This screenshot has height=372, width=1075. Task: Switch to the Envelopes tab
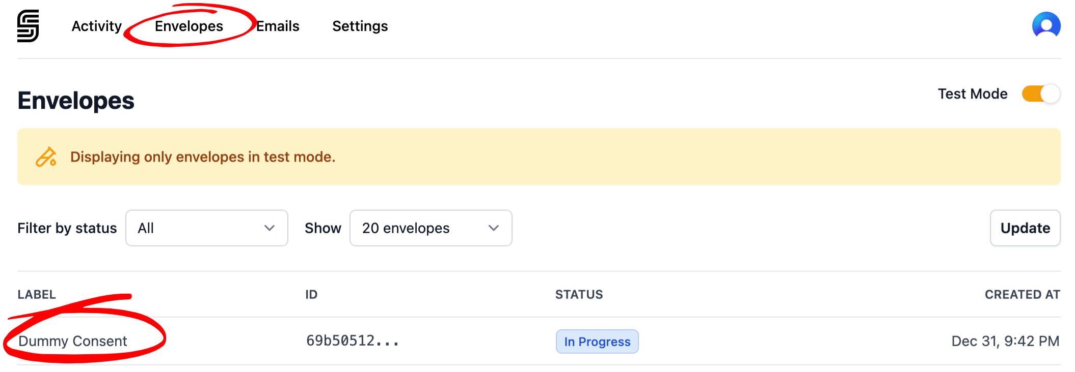(x=189, y=26)
